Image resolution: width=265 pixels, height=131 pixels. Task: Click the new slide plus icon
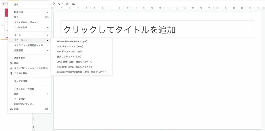pos(3,4)
